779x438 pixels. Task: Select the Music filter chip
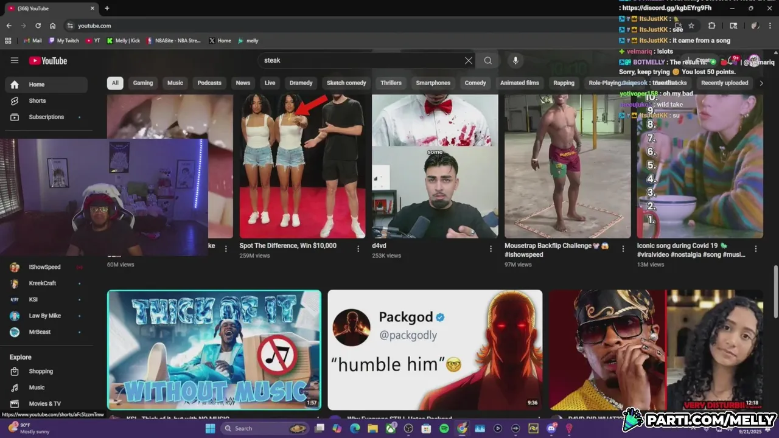175,83
